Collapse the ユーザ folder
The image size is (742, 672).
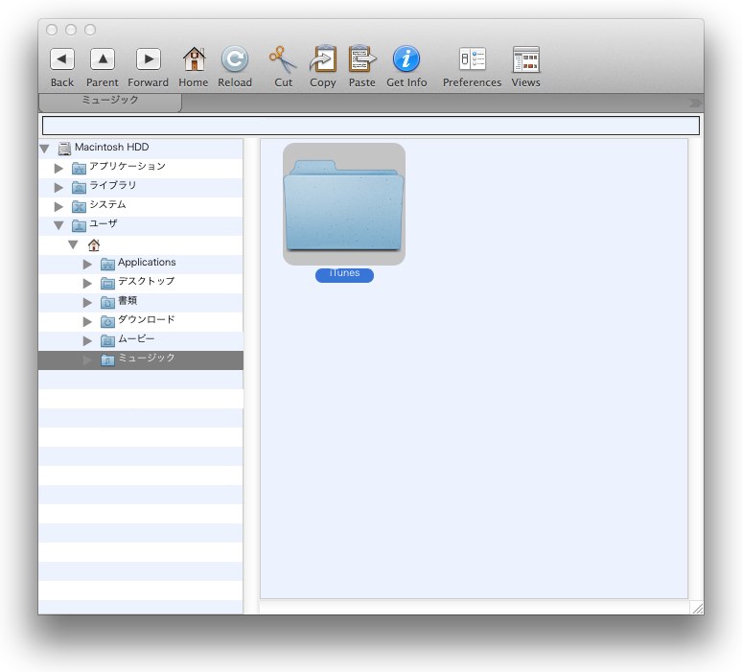pos(58,225)
